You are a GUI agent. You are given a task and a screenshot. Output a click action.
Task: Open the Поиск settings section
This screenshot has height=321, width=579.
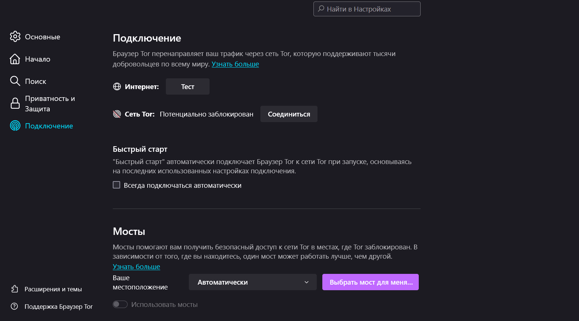tap(36, 81)
